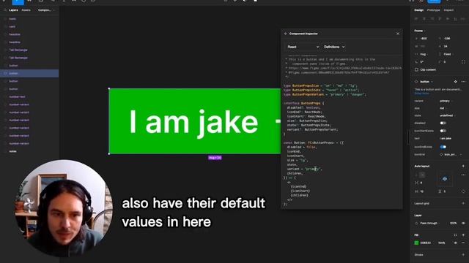This screenshot has width=469, height=263.
Task: Click the align bottom icon
Action: [456, 19]
